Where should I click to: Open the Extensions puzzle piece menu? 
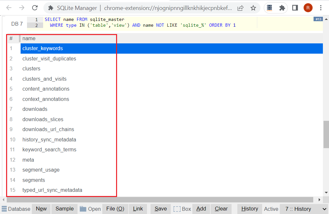[282, 8]
